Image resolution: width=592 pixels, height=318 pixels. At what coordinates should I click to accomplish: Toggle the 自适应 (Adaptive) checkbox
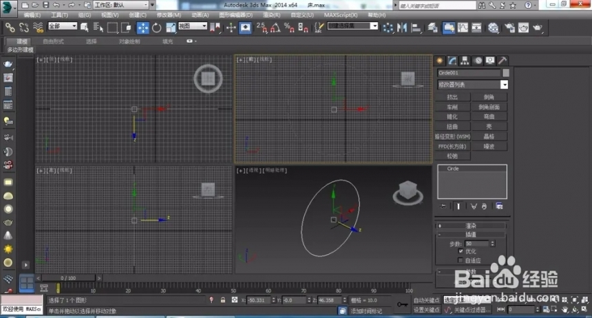pyautogui.click(x=461, y=260)
